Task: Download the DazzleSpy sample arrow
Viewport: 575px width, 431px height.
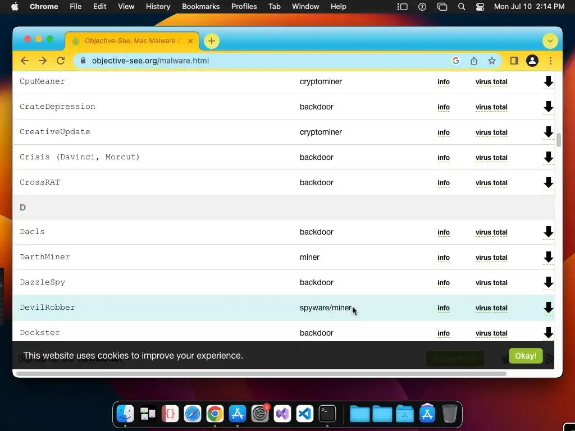Action: (x=548, y=283)
